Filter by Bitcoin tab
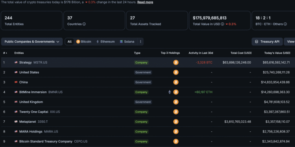 (x=84, y=42)
